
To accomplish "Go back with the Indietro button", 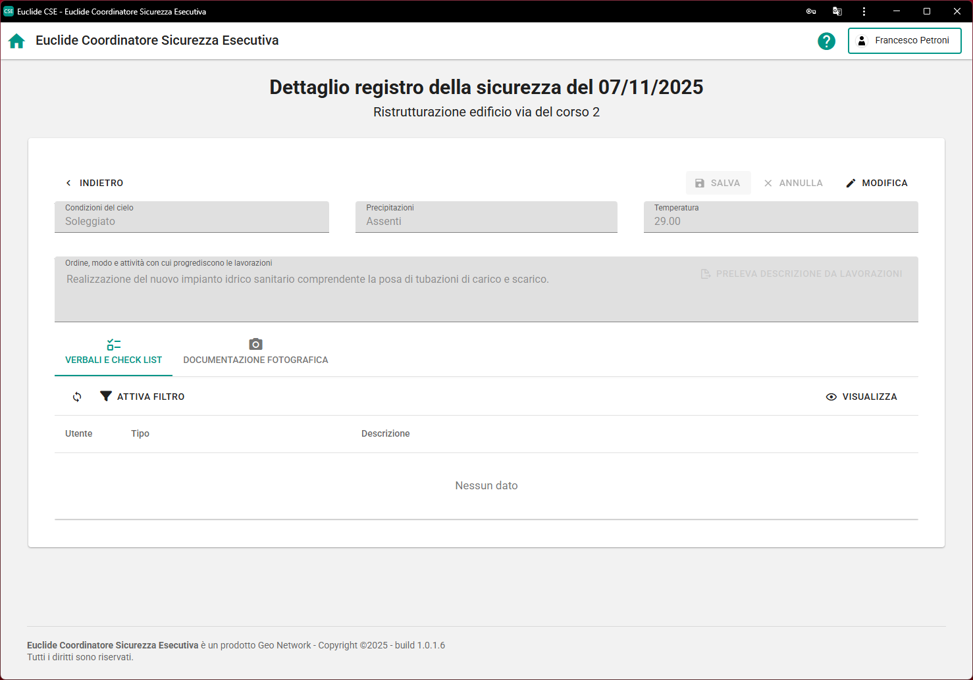I will point(95,183).
